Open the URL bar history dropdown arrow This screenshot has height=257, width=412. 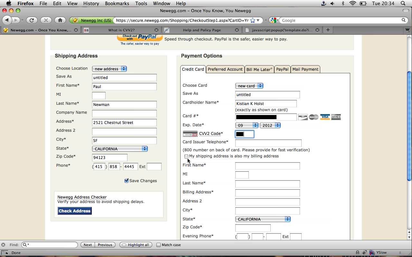(258, 20)
